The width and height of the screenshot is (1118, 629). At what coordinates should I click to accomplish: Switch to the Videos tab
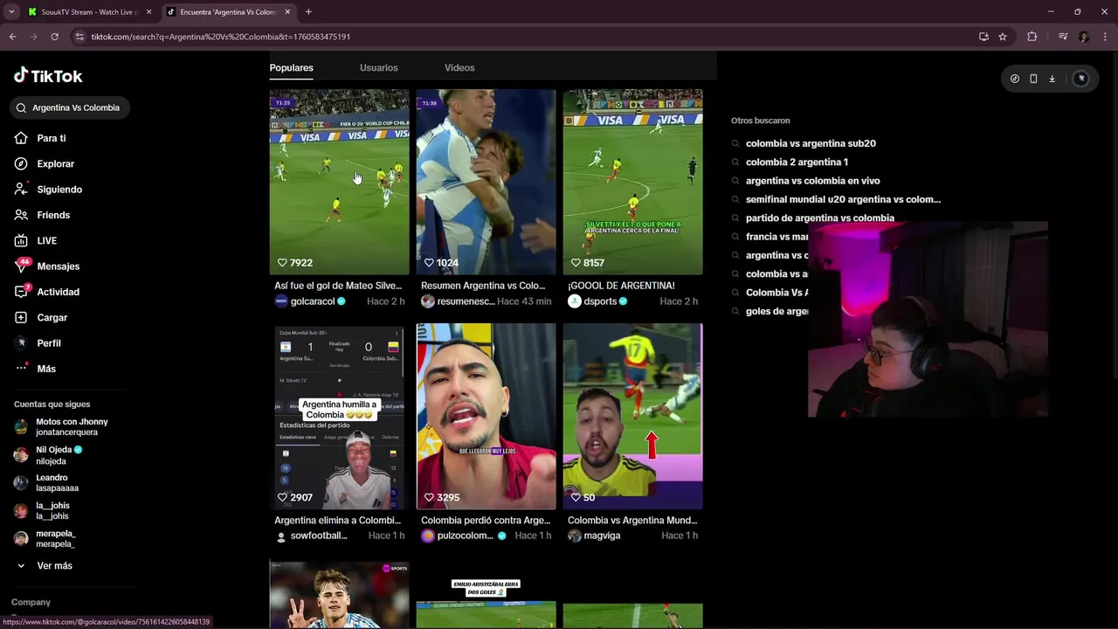(x=459, y=67)
